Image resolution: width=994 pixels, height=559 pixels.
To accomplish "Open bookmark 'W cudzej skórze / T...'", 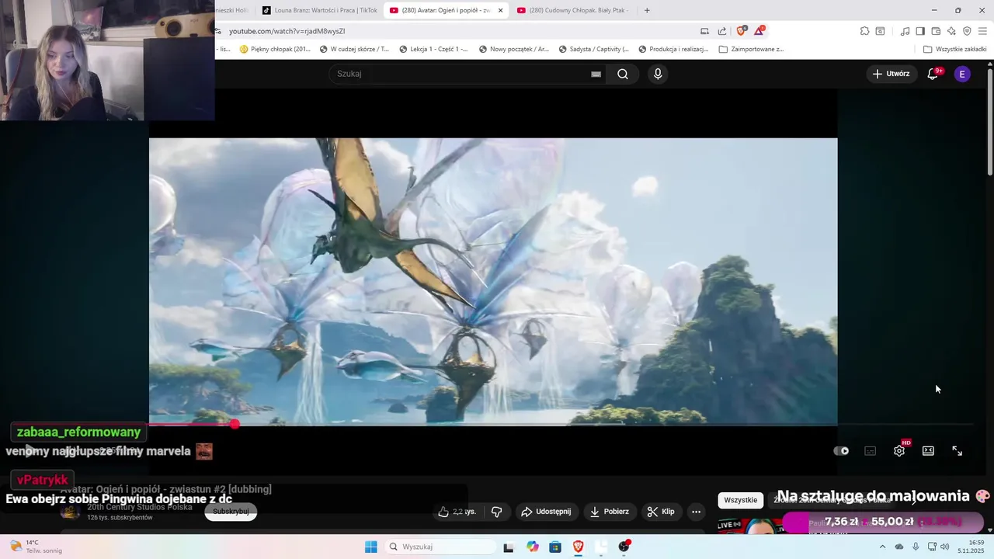I will [x=354, y=49].
